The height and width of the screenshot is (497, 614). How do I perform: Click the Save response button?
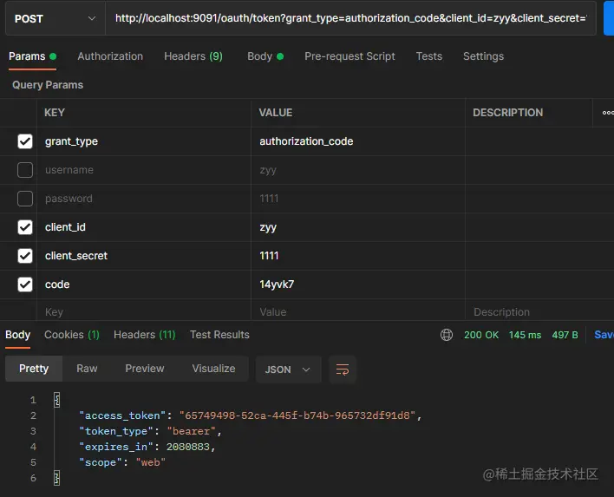[604, 335]
